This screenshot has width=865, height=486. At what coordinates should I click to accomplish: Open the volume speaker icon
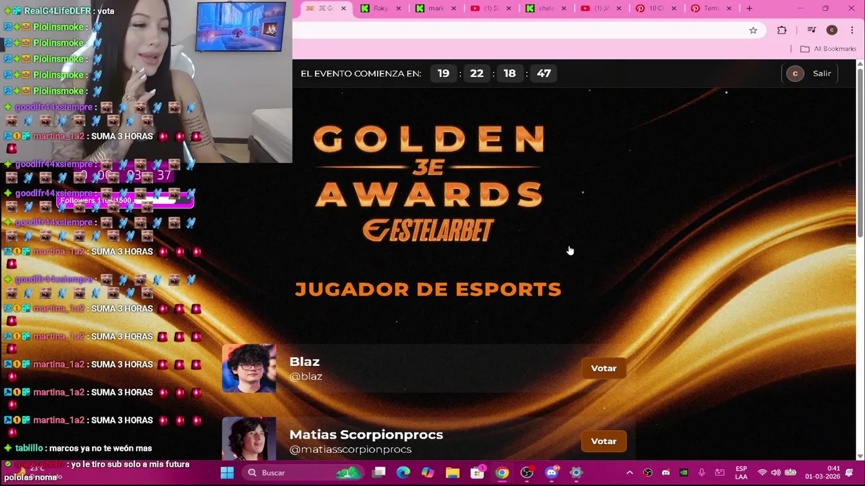click(x=776, y=473)
